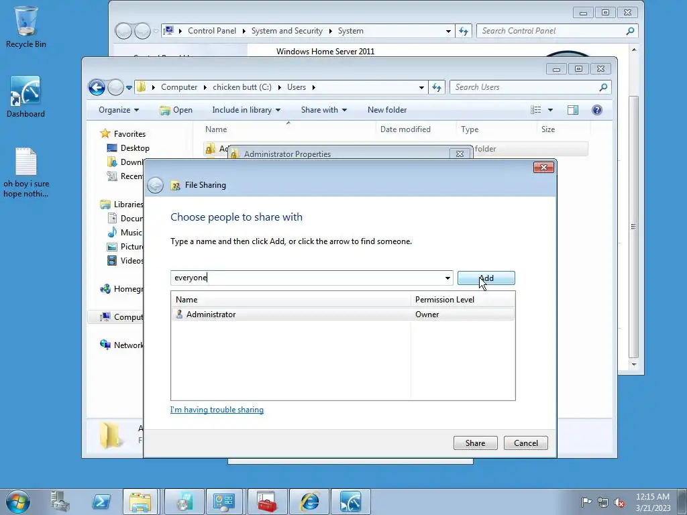Viewport: 687px width, 515px height.
Task: Launch PowerShell from the taskbar
Action: (x=101, y=502)
